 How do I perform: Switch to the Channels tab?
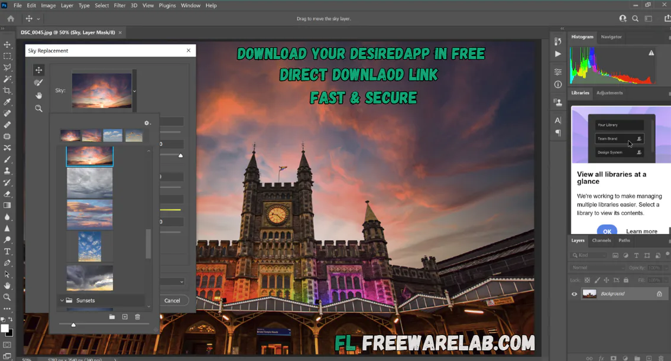601,240
